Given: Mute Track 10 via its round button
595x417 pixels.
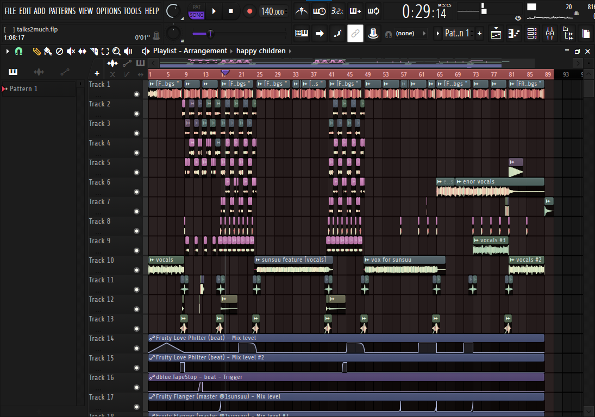Looking at the screenshot, I should click(x=136, y=270).
